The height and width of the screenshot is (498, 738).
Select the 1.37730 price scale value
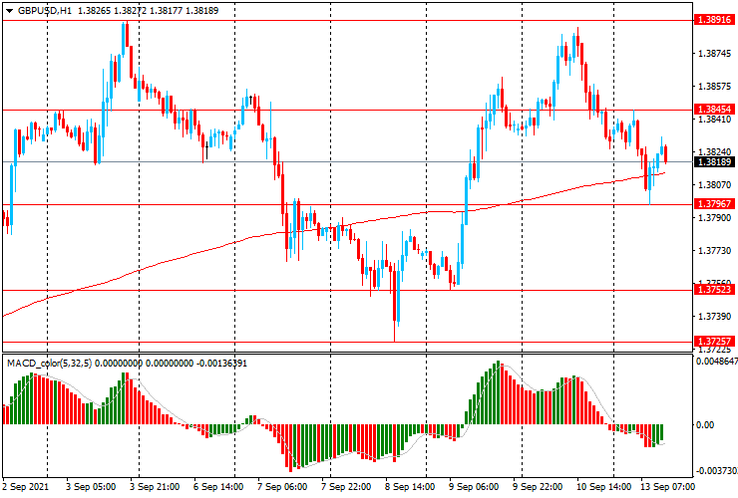pyautogui.click(x=714, y=251)
